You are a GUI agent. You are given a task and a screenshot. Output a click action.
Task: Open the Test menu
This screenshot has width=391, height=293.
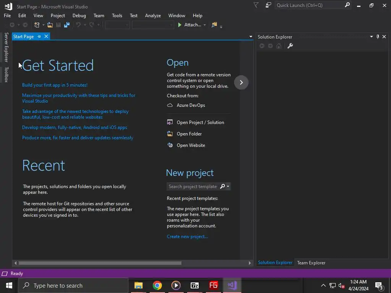tap(134, 15)
